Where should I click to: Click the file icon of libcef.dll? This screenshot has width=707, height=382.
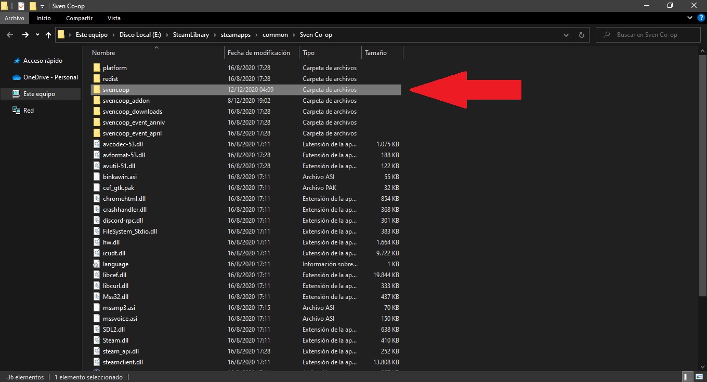pos(96,275)
